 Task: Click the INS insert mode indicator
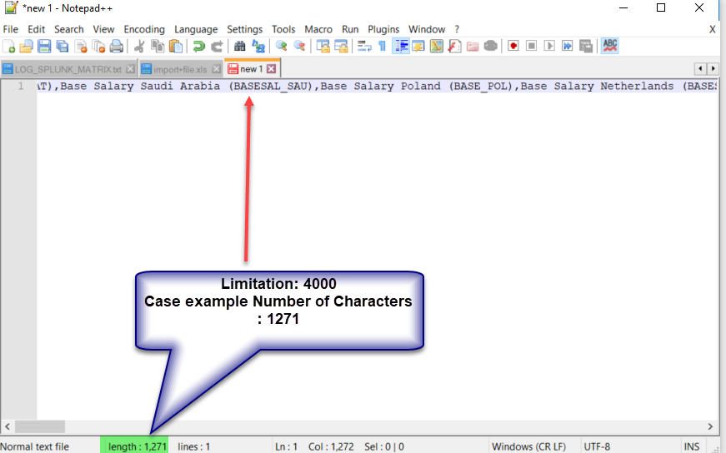[692, 446]
